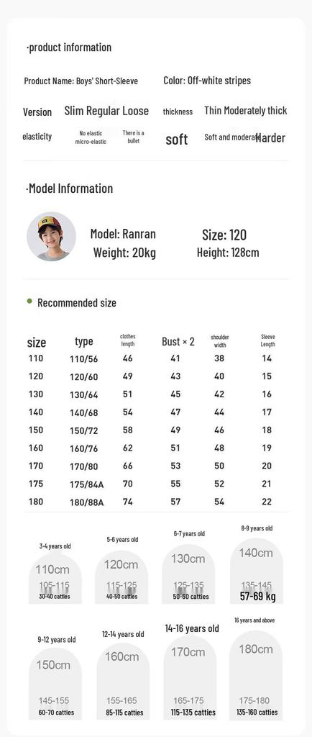Click the green Recommended size bullet
The width and height of the screenshot is (312, 737).
29,301
